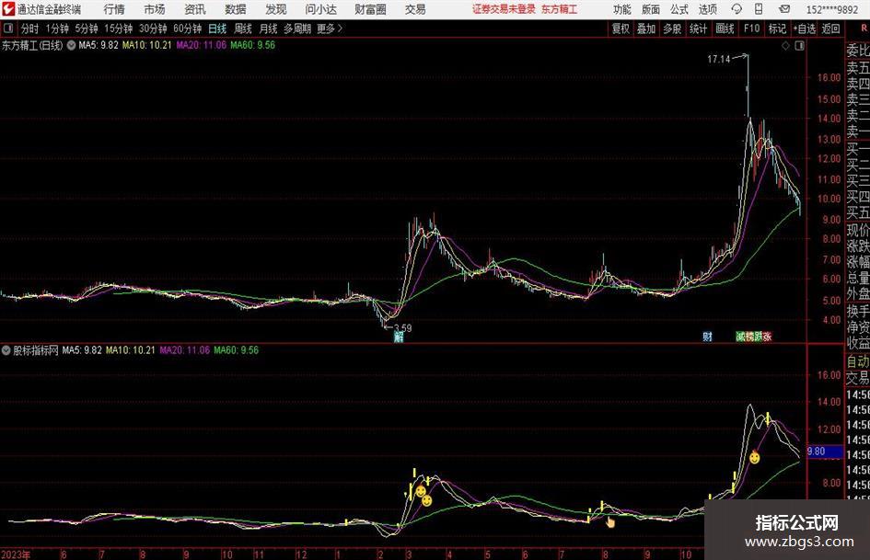This screenshot has height=560, width=870.
Task: Toggle the right sidebar panel icon in chart
Action: [x=799, y=46]
